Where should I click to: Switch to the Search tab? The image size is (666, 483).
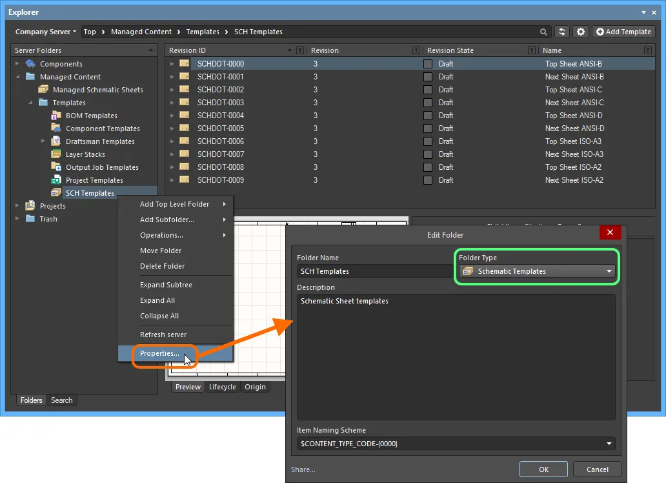61,400
